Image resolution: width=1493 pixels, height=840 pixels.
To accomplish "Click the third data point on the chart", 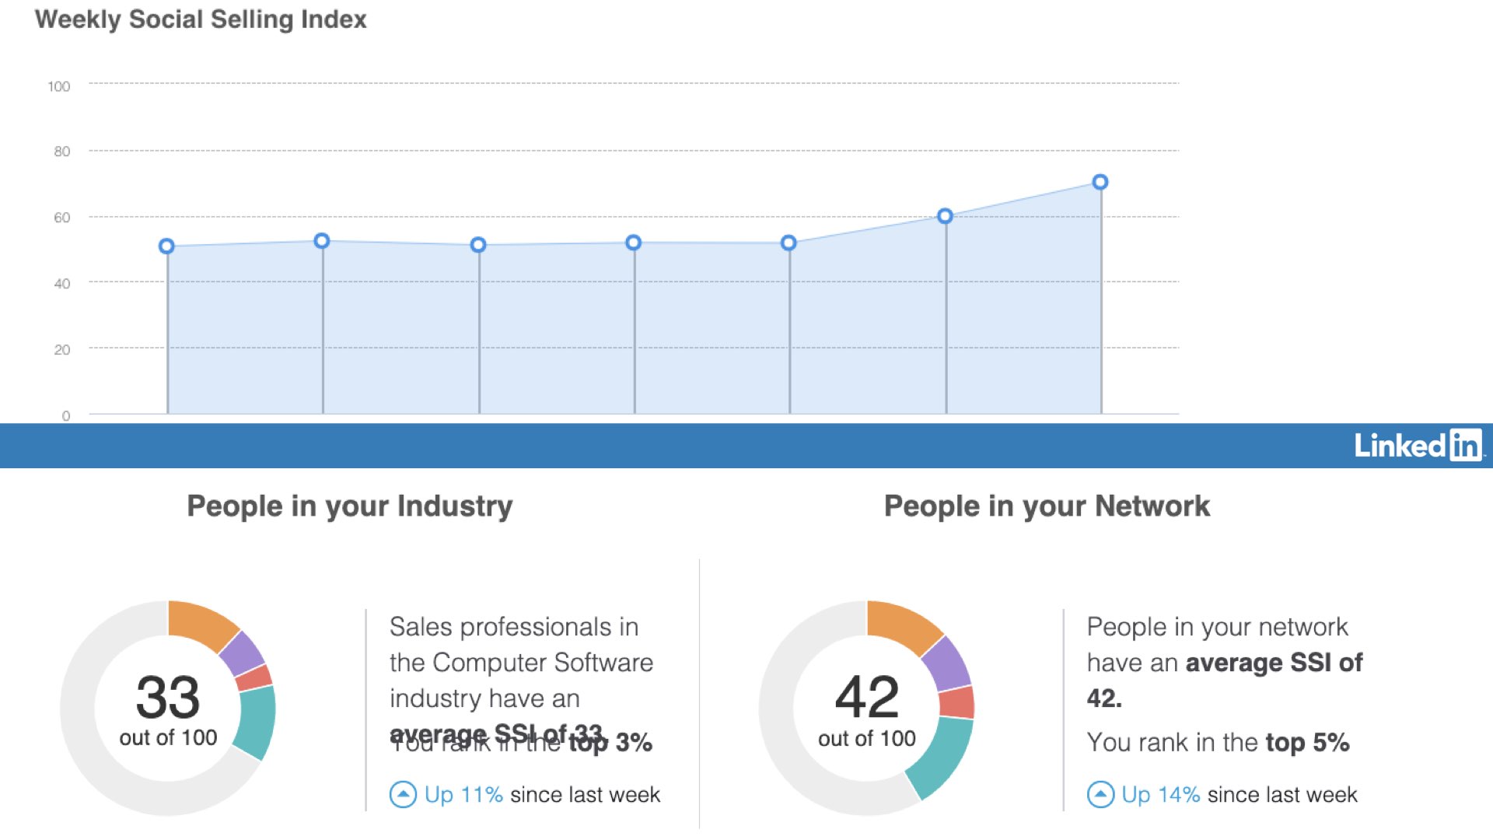I will pos(478,245).
